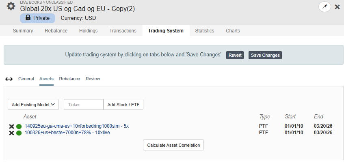344x163 pixels.
Task: Open the settings gear icon
Action: (11, 7)
